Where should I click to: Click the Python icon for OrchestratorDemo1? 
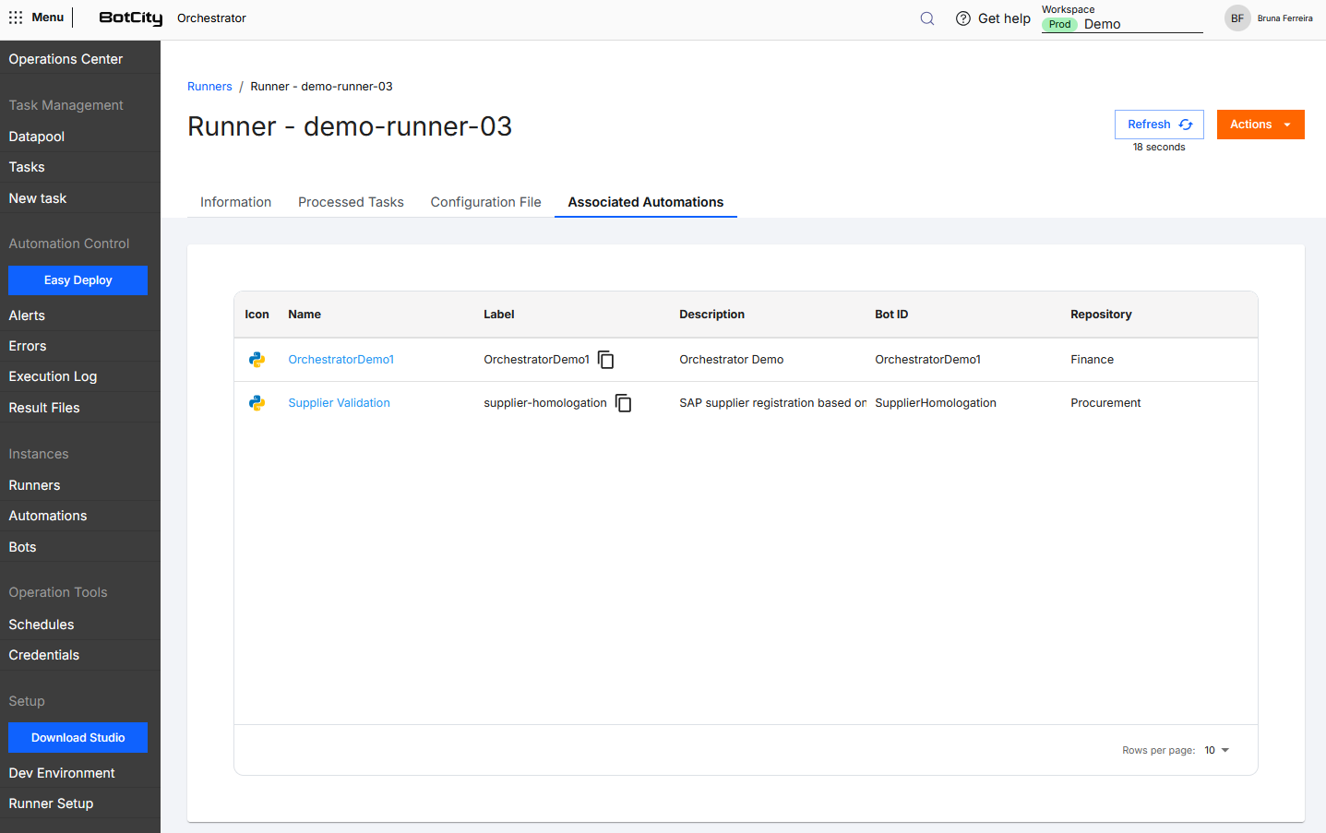pos(257,360)
